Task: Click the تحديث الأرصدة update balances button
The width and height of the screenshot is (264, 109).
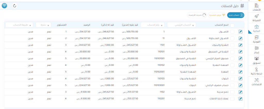Action: pos(197,15)
